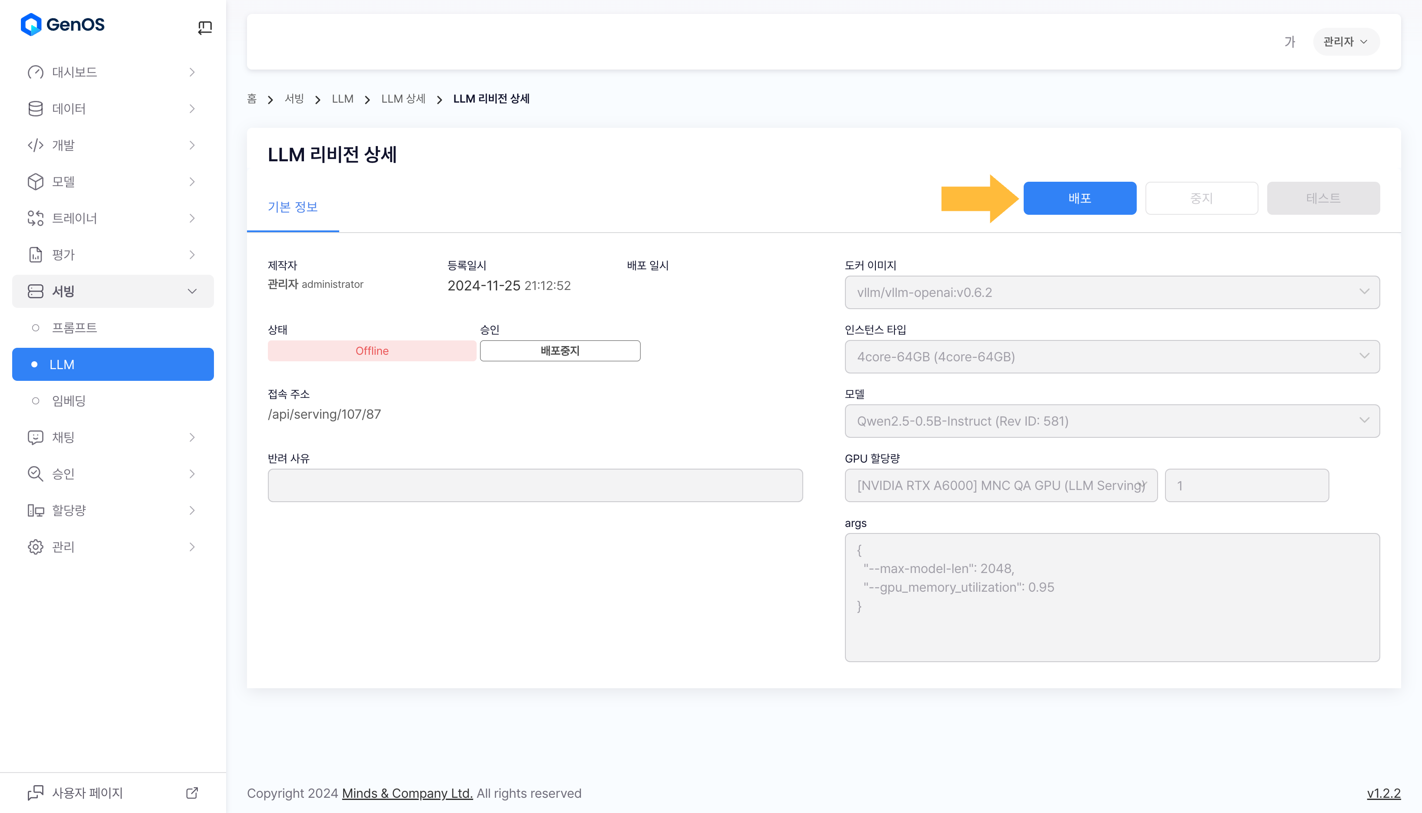Select the 프롬프트 submenu item
This screenshot has height=813, width=1422.
pos(74,328)
